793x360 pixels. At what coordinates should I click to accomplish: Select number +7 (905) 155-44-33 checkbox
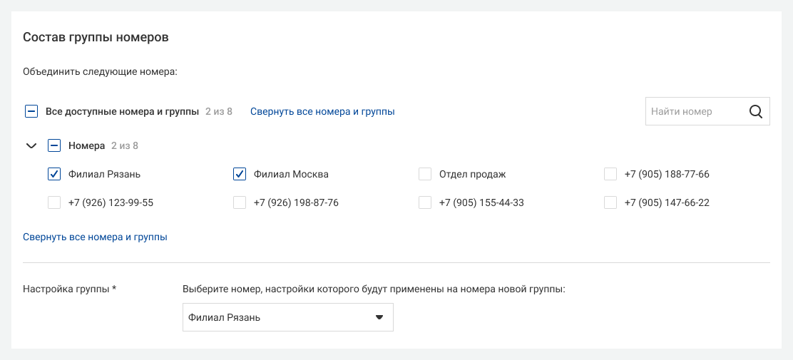point(425,202)
